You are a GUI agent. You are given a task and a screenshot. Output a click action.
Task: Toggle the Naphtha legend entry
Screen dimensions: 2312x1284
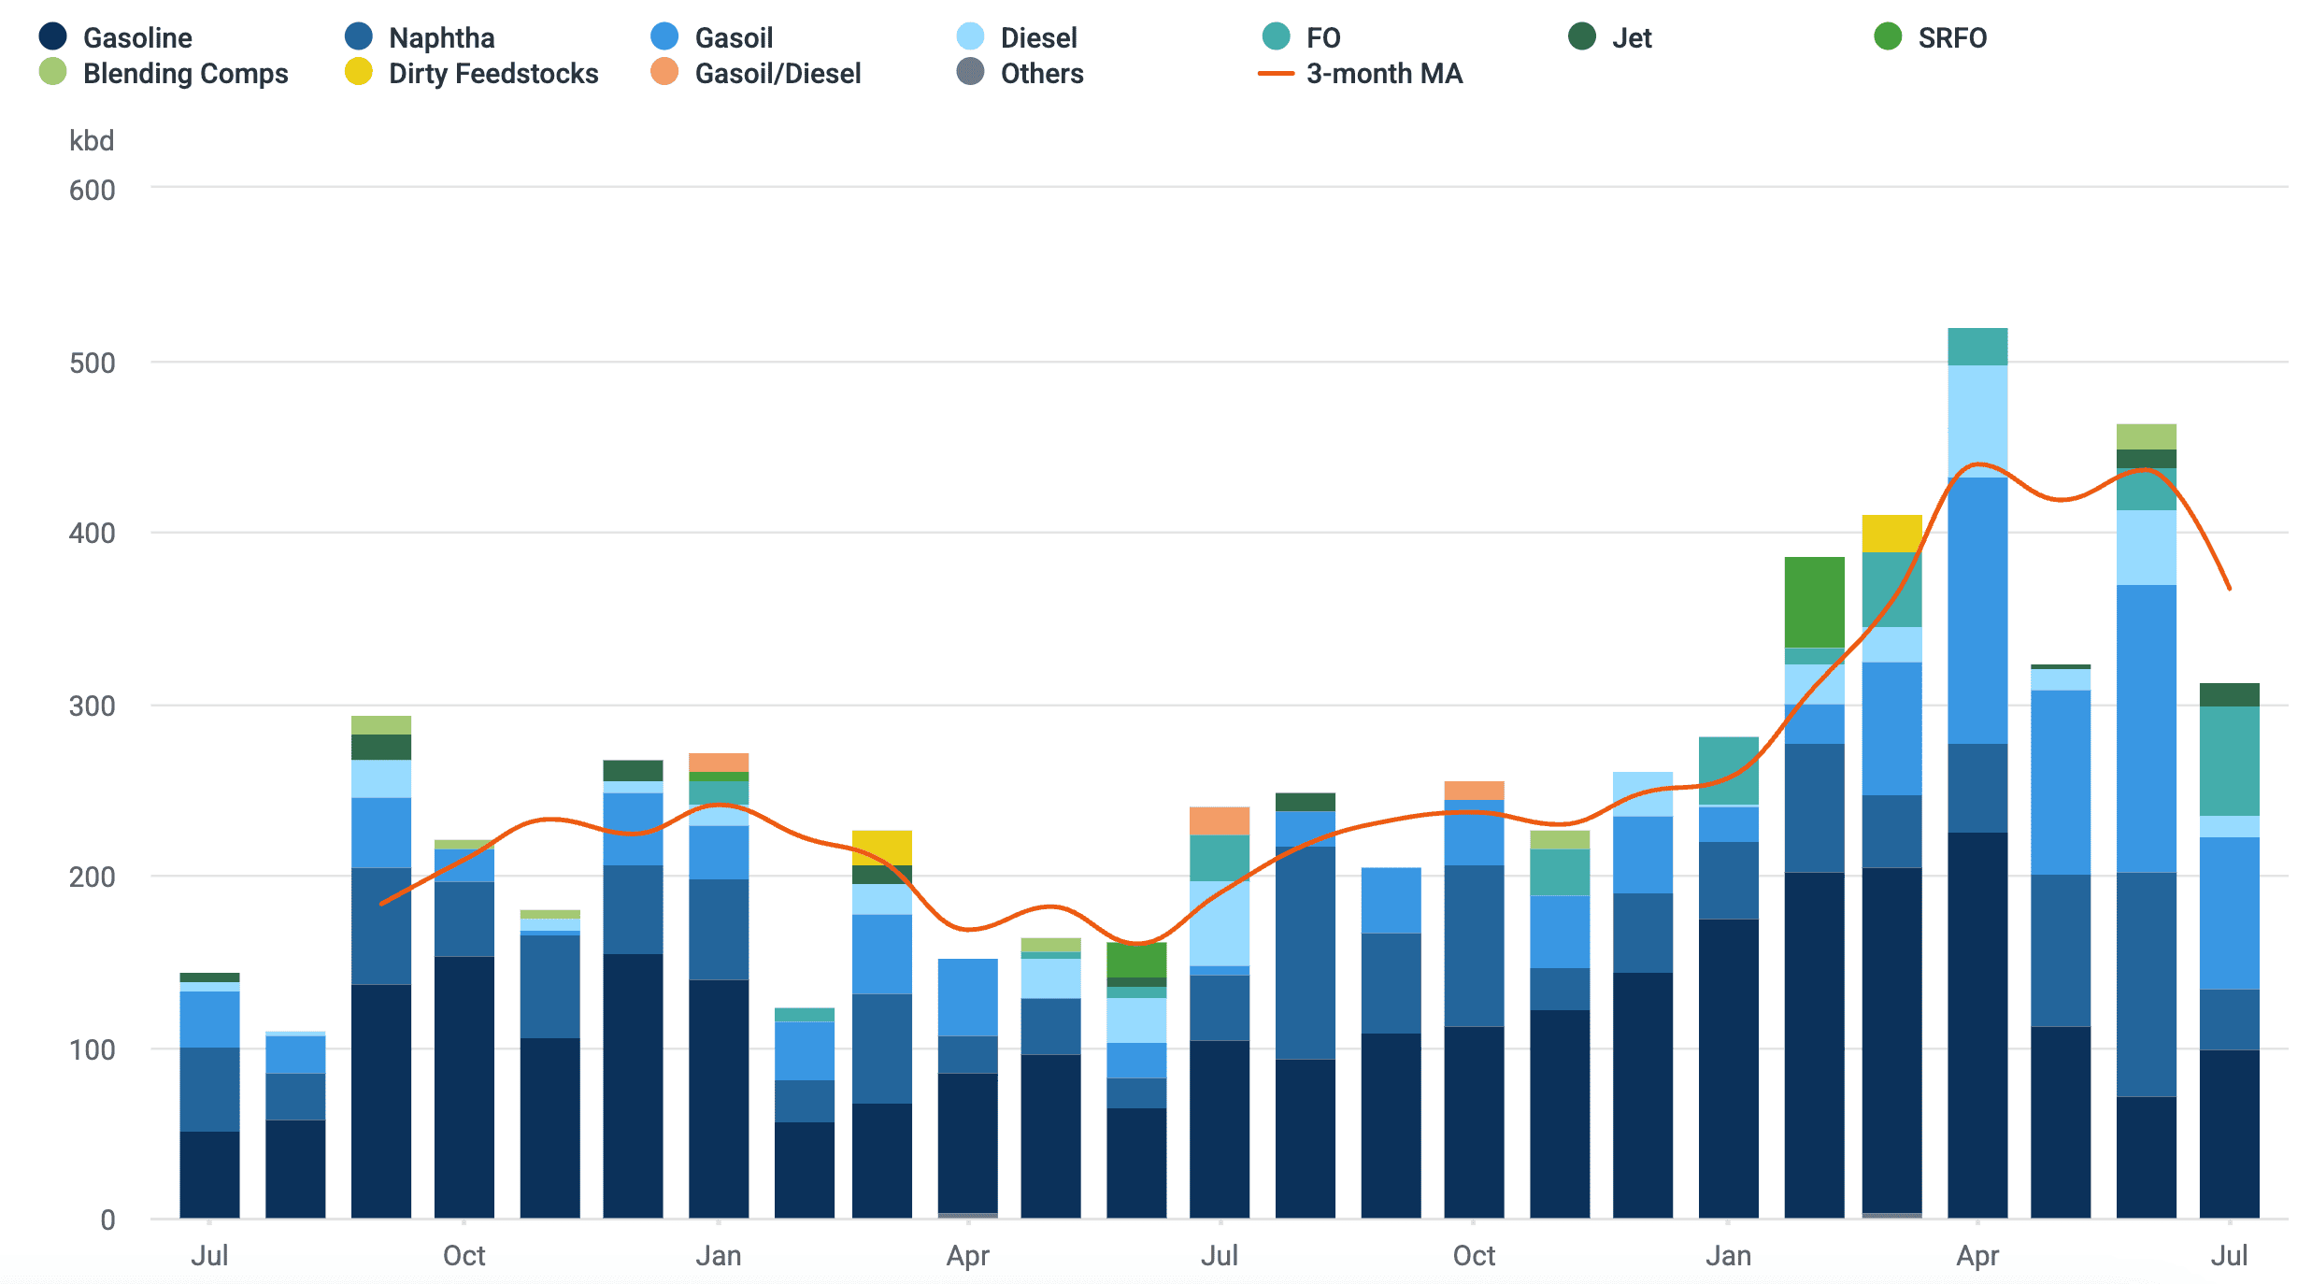pyautogui.click(x=420, y=37)
